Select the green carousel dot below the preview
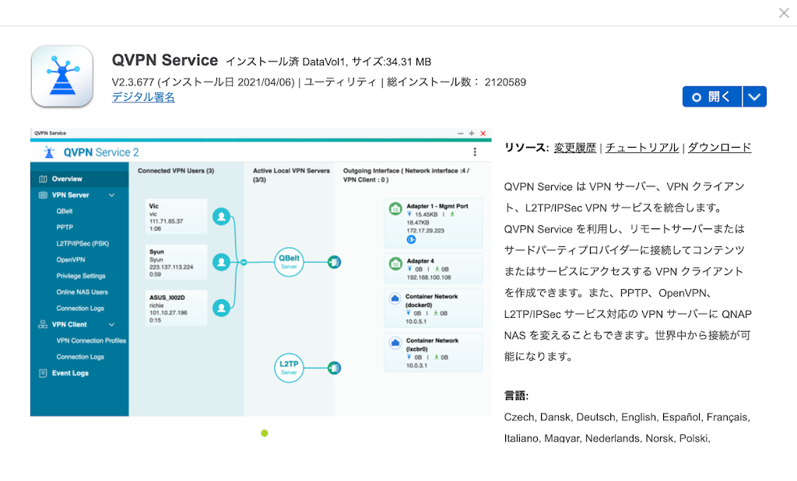Viewport: 797px width, 481px height. pos(265,434)
